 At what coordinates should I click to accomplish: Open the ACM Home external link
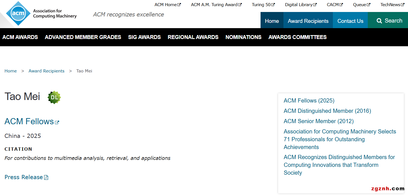pos(168,4)
